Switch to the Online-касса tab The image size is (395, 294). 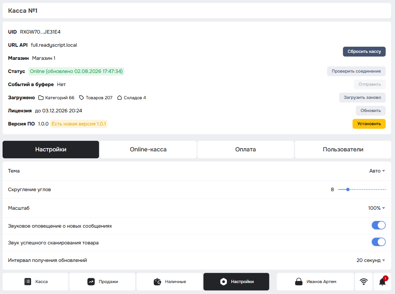click(148, 150)
